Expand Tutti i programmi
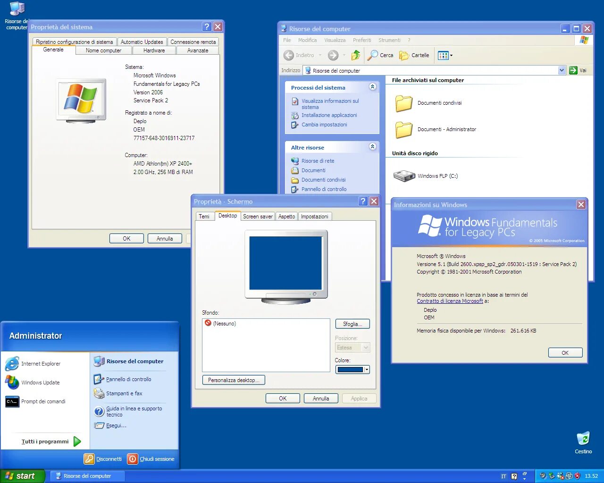Screen dimensions: 604x483 (51, 441)
